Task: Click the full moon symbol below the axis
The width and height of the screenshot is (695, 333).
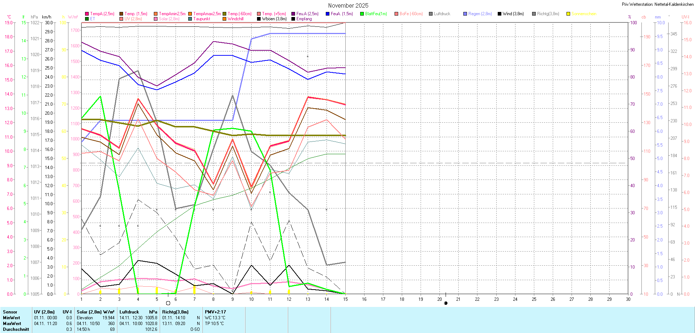Action: click(x=168, y=303)
